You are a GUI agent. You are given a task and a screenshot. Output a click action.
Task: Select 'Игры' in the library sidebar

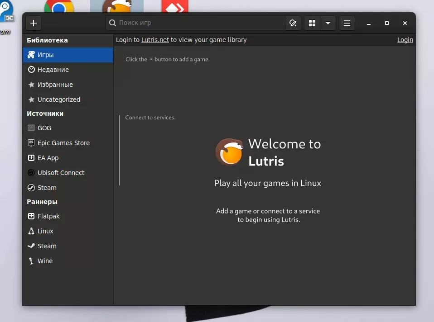[x=46, y=55]
